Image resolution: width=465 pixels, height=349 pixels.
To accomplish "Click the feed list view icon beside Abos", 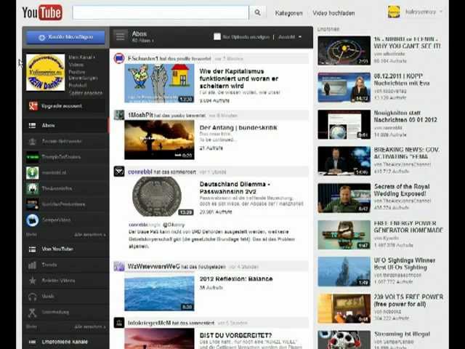I will click(120, 36).
